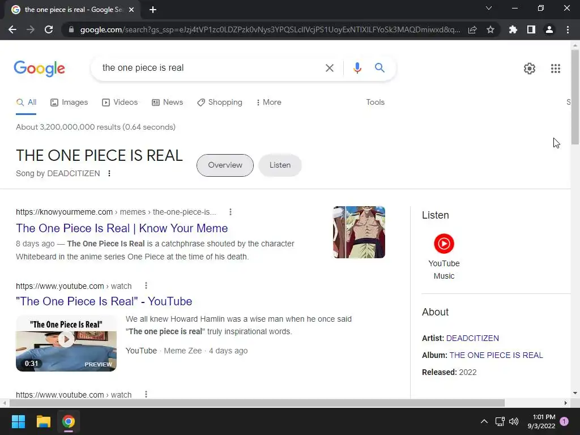Go to the Google homepage logo
The height and width of the screenshot is (435, 580).
click(x=40, y=69)
